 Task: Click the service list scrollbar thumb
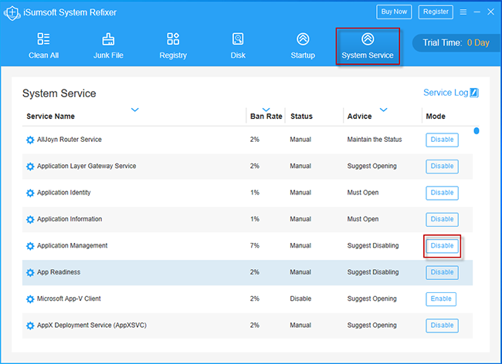(x=477, y=131)
